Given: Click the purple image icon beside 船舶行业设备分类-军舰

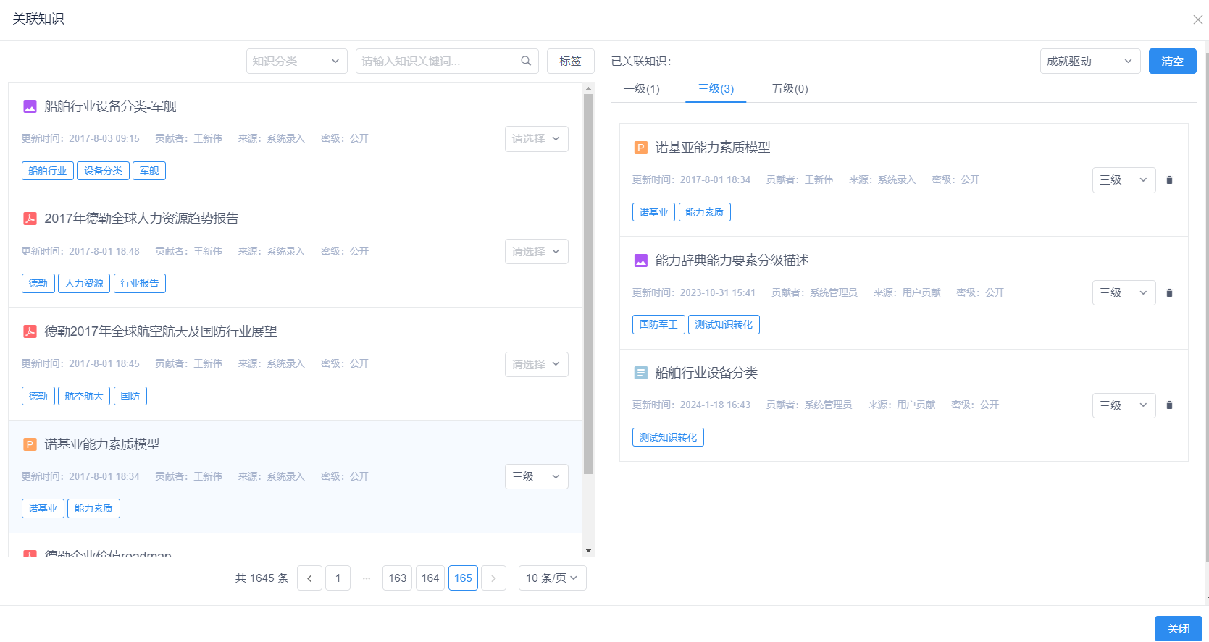Looking at the screenshot, I should 30,106.
